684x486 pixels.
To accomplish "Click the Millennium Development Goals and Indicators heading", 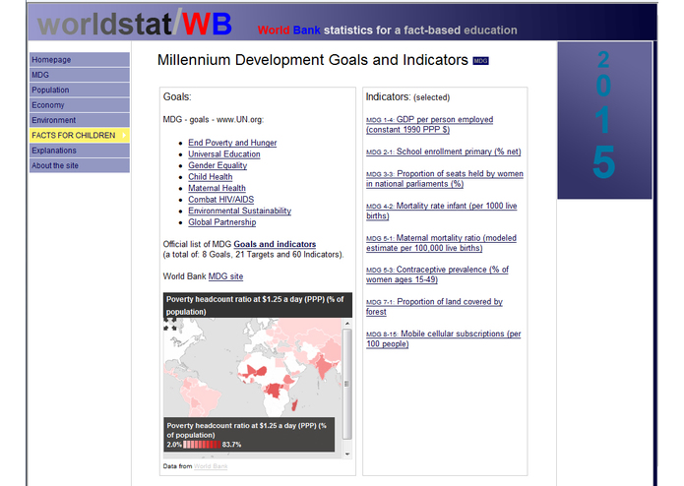I will point(312,60).
